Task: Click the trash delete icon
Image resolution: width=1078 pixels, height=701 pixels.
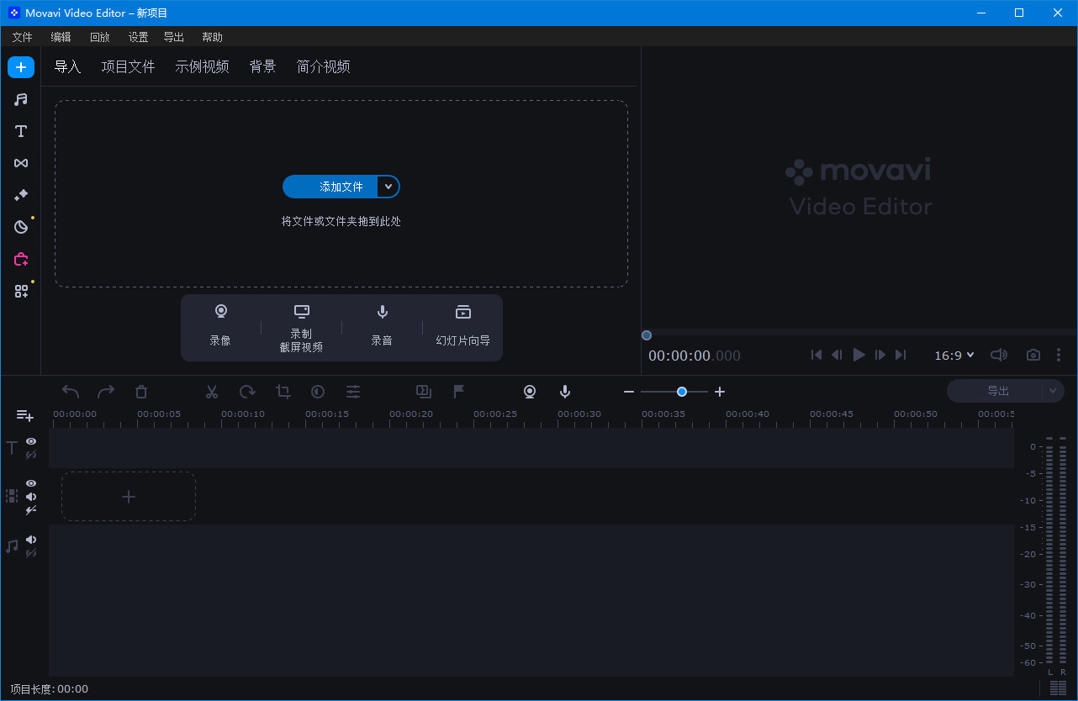Action: click(x=141, y=392)
